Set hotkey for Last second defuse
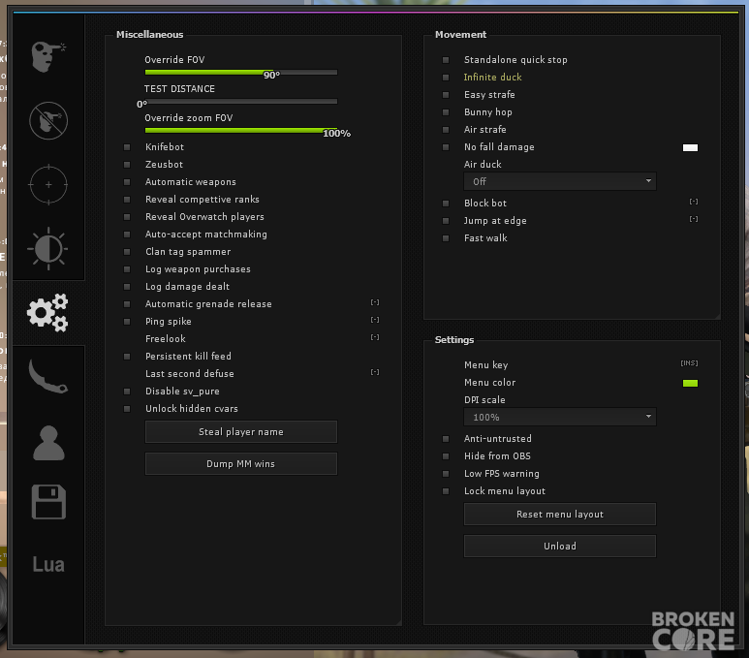The height and width of the screenshot is (658, 749). coord(375,372)
